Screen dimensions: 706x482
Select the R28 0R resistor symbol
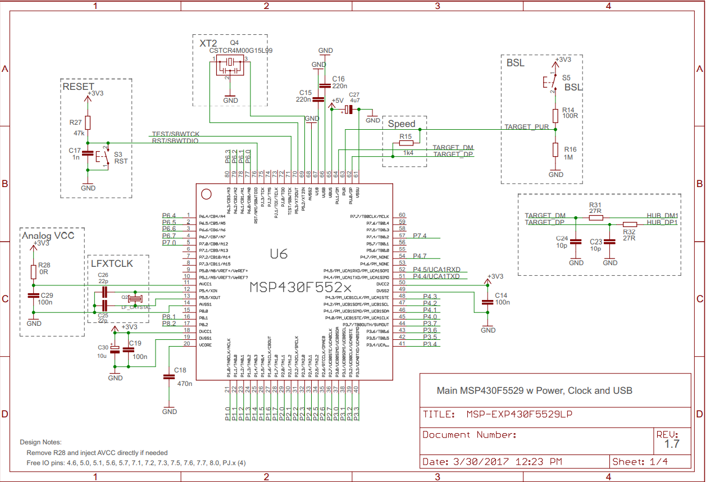pyautogui.click(x=33, y=272)
